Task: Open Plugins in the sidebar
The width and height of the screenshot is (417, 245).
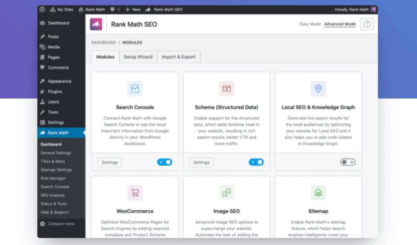Action: (61, 92)
